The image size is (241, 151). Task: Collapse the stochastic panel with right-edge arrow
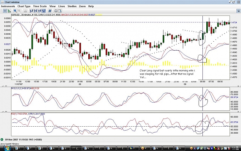pos(239,86)
